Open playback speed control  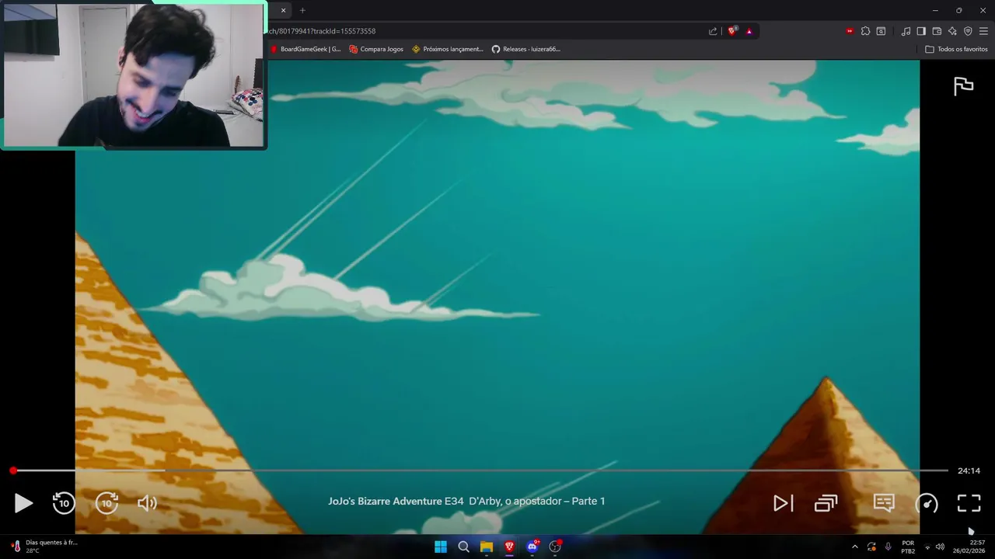[927, 503]
